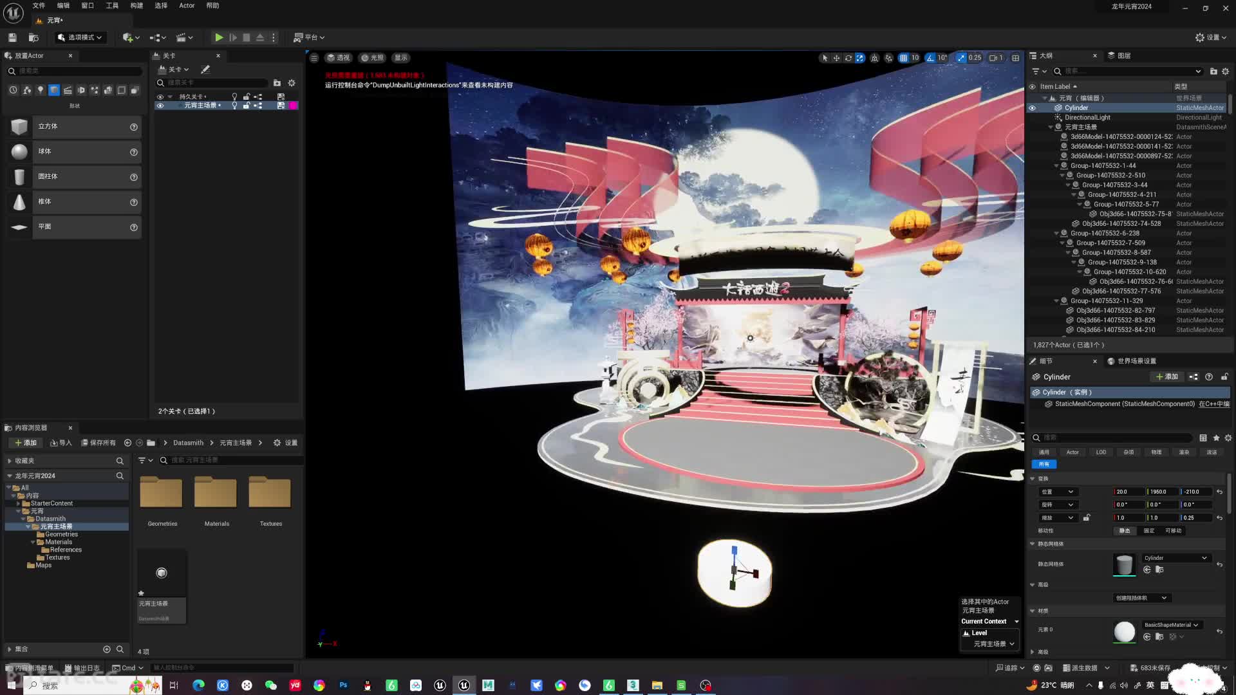The image size is (1236, 695).
Task: Open the 编辑 menu
Action: click(63, 6)
